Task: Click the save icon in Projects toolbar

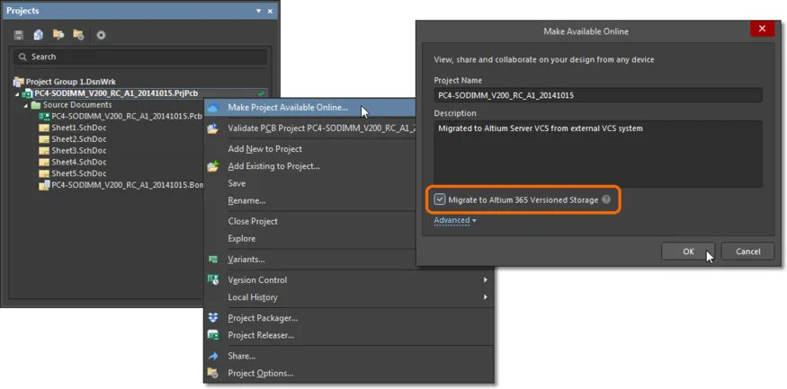Action: [19, 35]
